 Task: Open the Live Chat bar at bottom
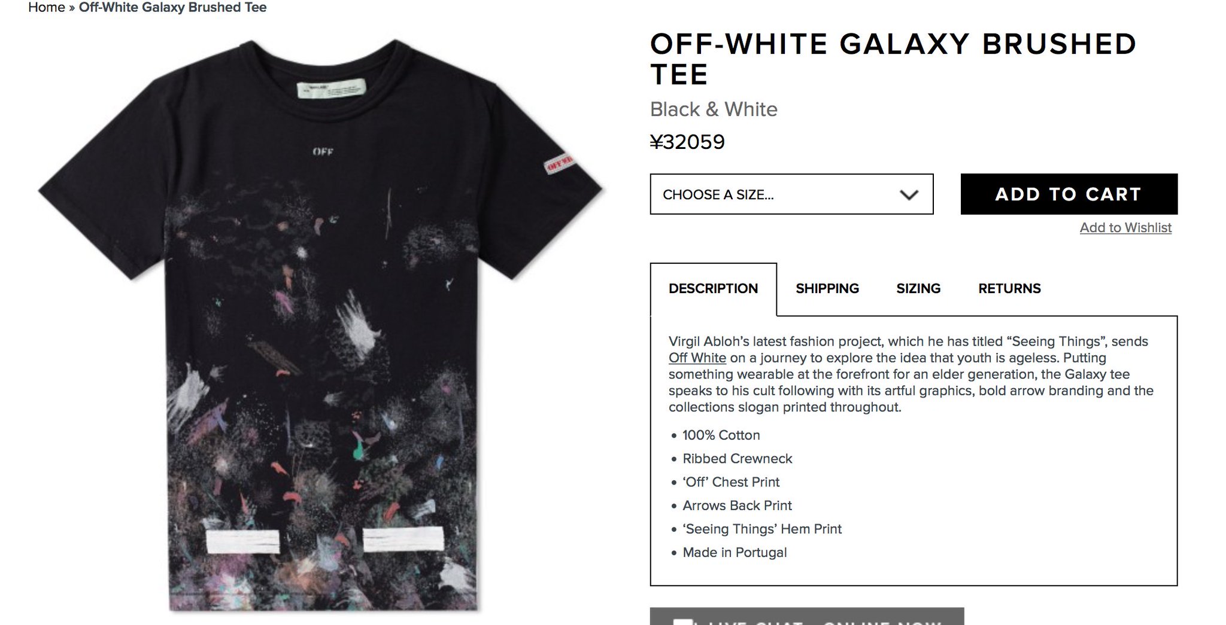tap(807, 617)
